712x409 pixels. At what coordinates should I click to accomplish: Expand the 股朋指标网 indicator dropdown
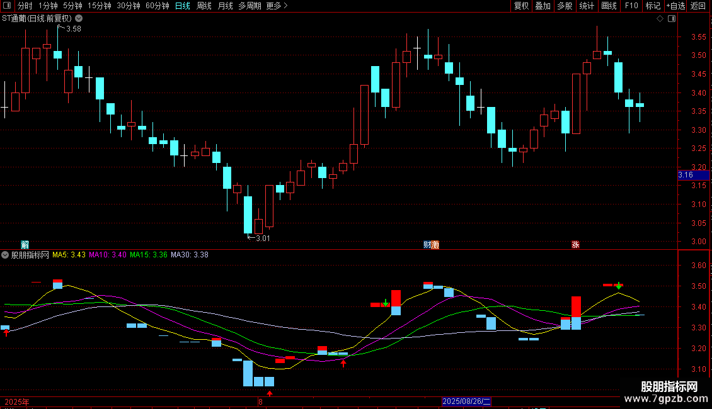5,255
